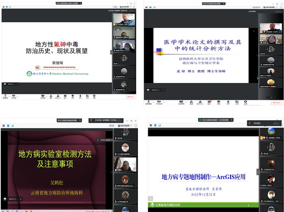Toggle fullscreen icon in bottom-left meeting window

tap(136, 125)
